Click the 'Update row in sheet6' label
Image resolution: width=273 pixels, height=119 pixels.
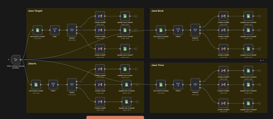pyautogui.click(x=125, y=36)
